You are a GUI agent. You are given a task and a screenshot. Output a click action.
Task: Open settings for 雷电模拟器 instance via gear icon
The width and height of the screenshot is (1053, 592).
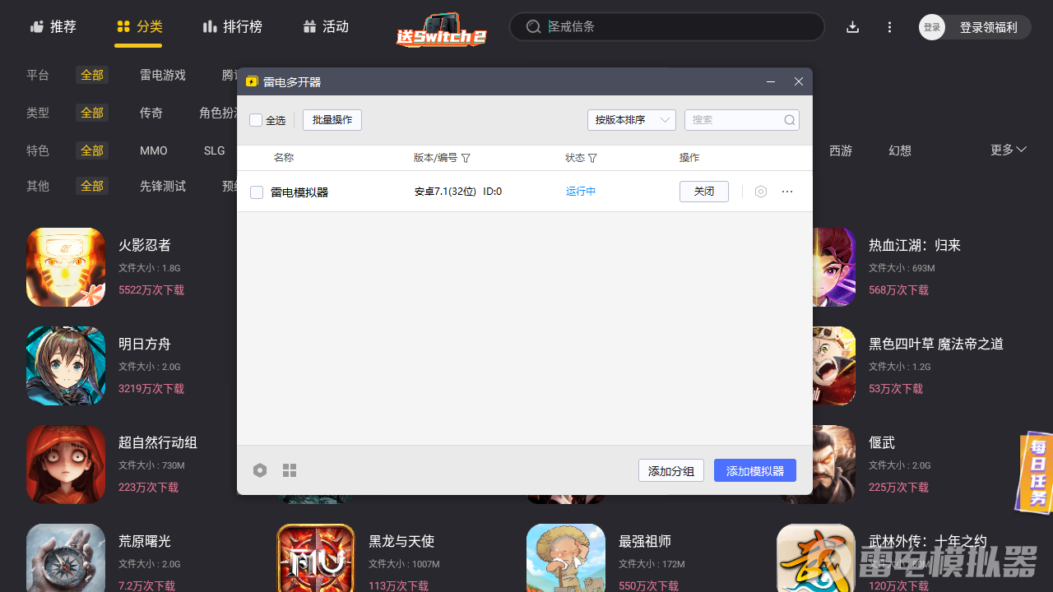click(760, 191)
